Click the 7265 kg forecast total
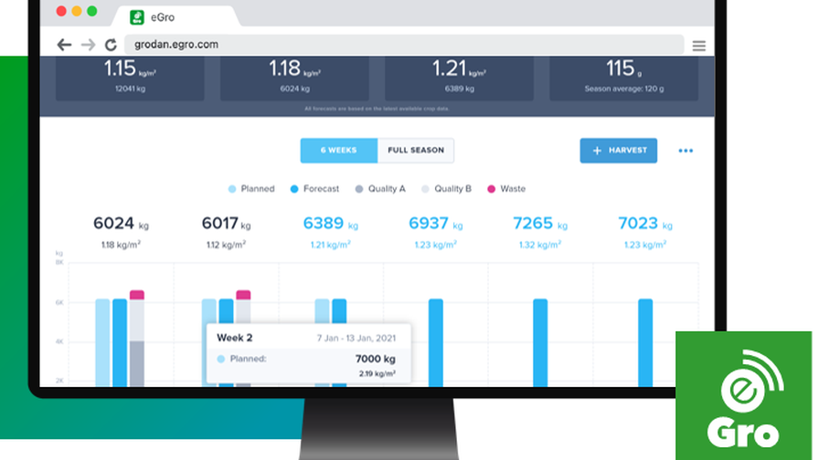This screenshot has height=460, width=819. pyautogui.click(x=539, y=224)
